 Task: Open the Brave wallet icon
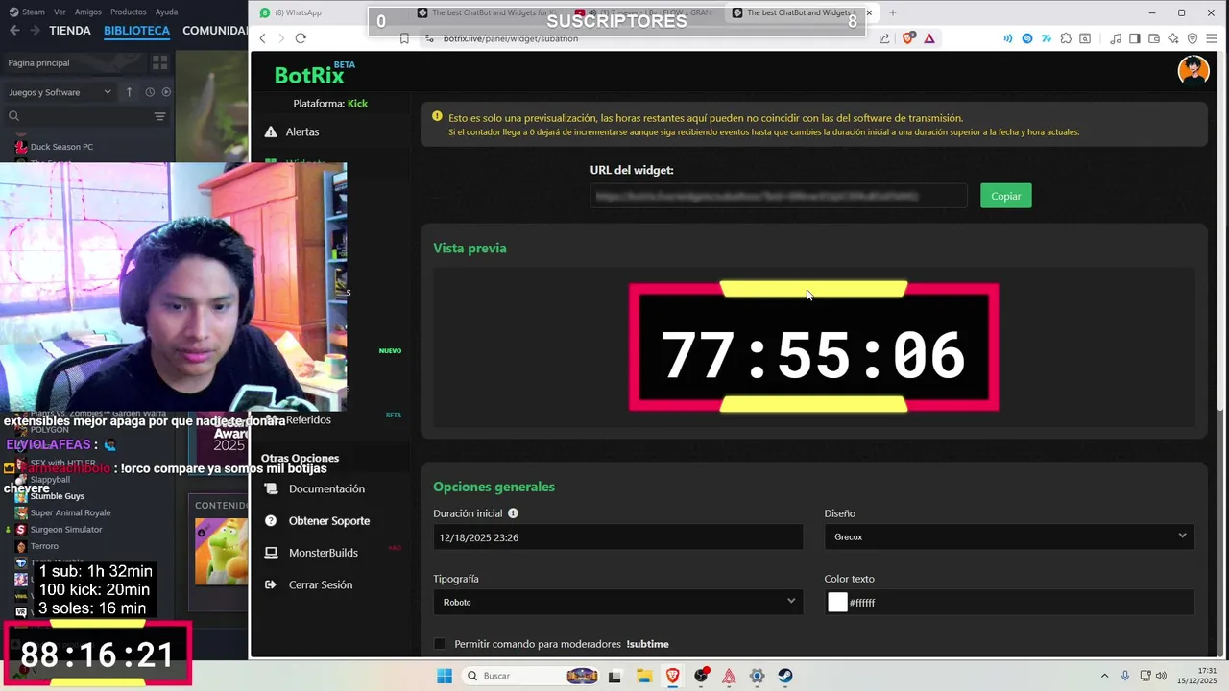[x=1154, y=38]
